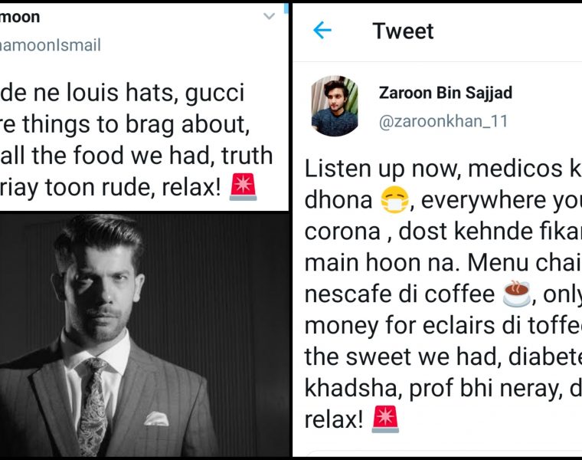Expand the left tweet's options chevron
Viewport: 582px width, 460px height.
tap(269, 17)
